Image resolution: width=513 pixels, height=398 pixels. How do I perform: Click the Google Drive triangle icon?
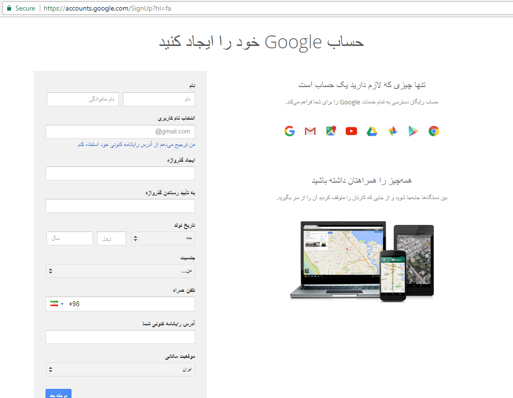pos(372,131)
